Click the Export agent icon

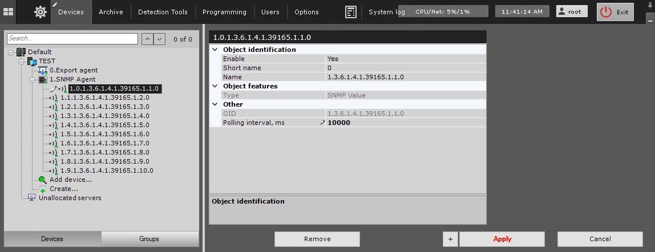tap(43, 70)
